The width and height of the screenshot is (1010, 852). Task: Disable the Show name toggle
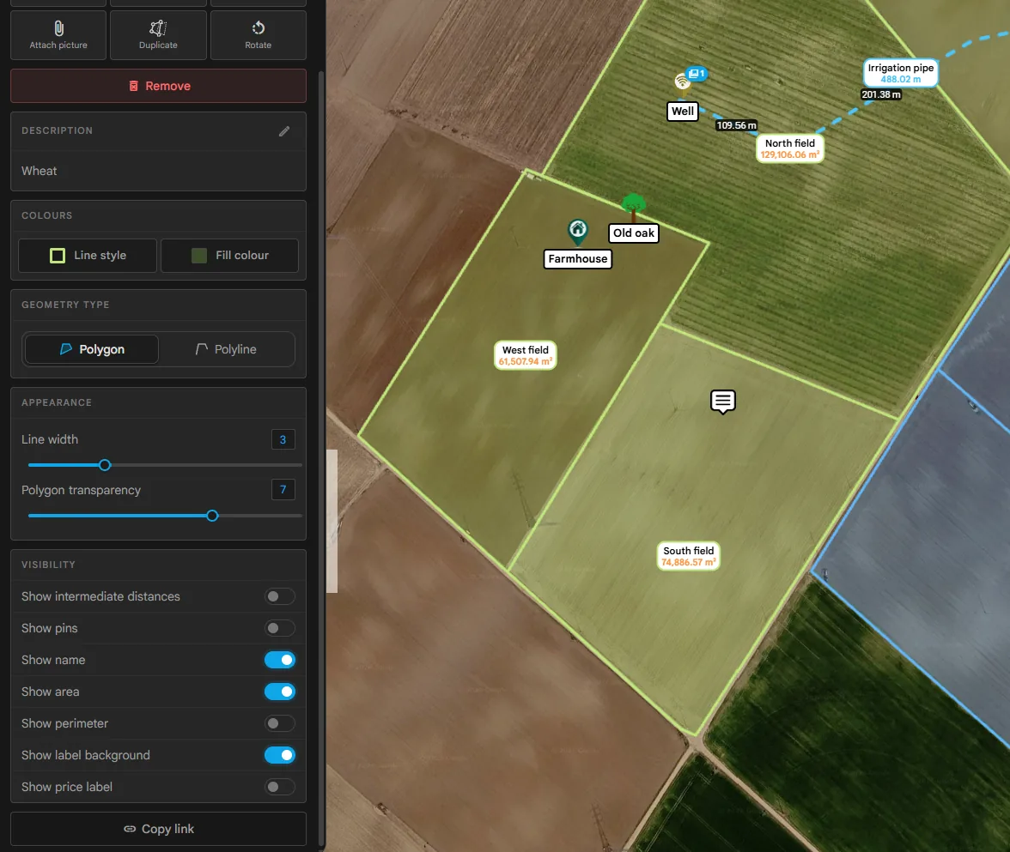coord(280,661)
